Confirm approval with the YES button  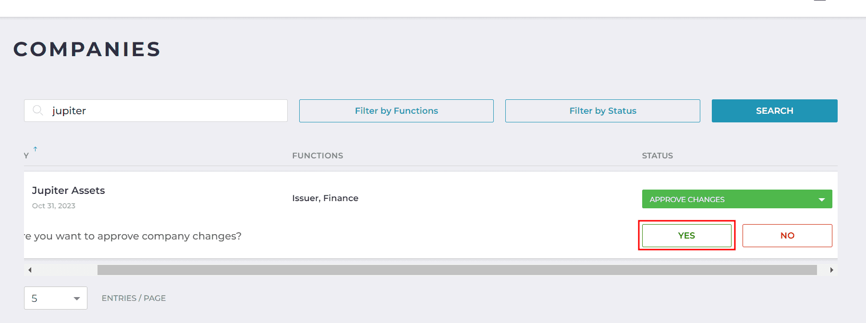coord(686,236)
